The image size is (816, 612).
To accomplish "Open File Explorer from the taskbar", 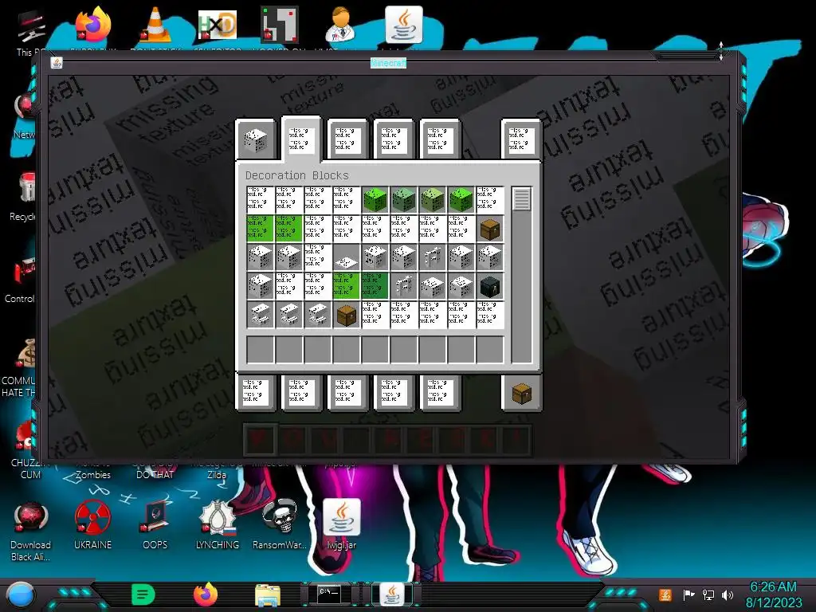I will [268, 594].
